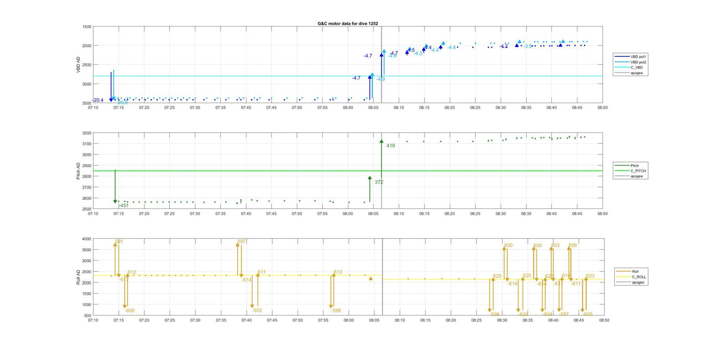The width and height of the screenshot is (716, 354).
Task: Click the 'Roll AD' y-axis label
Action: [x=78, y=277]
